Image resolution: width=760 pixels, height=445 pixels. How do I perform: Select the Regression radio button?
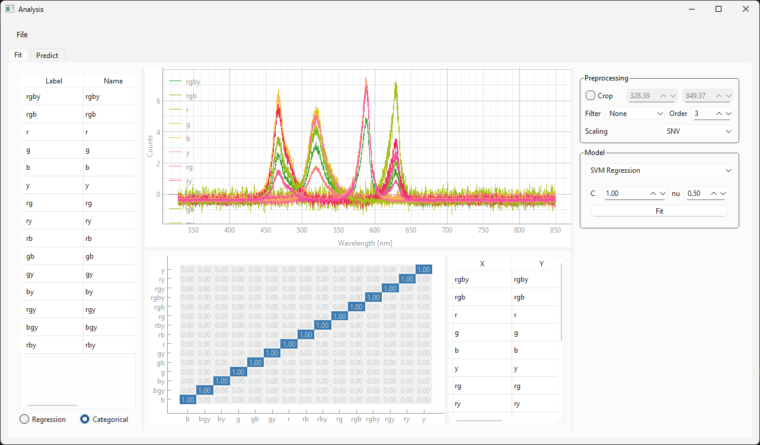[x=24, y=420]
